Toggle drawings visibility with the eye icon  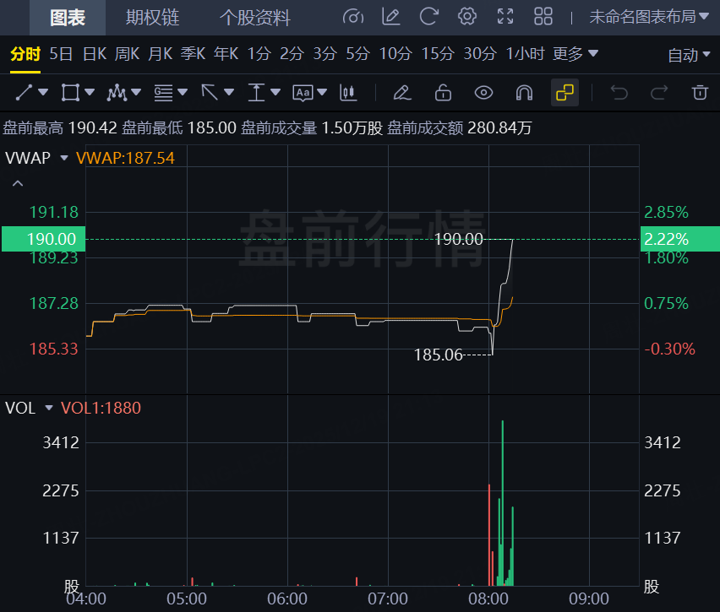tap(483, 93)
